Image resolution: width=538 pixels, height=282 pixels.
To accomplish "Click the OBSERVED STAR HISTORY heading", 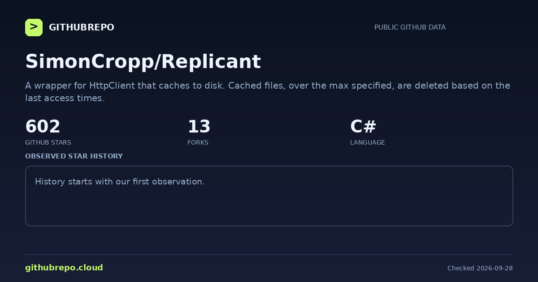I will (x=74, y=156).
